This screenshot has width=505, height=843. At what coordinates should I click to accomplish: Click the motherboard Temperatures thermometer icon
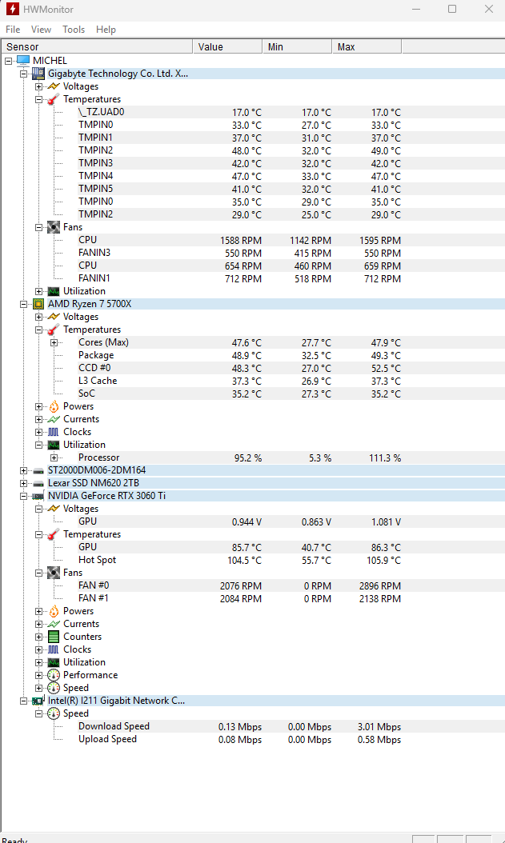pyautogui.click(x=54, y=99)
